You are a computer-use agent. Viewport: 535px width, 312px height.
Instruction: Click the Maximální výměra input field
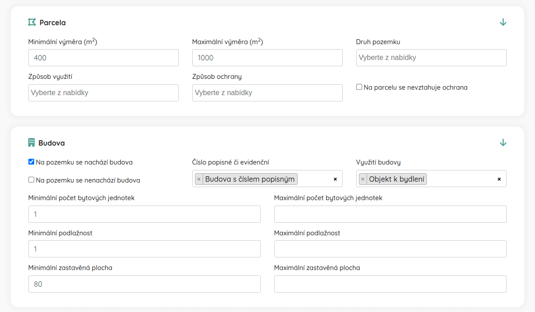coord(267,58)
